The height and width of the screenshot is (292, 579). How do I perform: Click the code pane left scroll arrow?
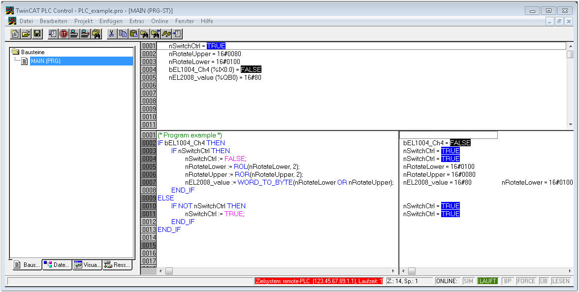161,271
